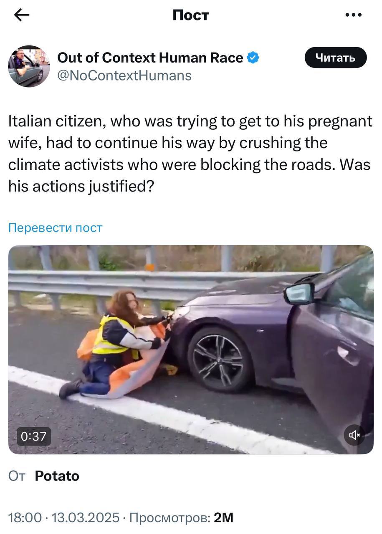Tap the От label beside Potato

17,476
